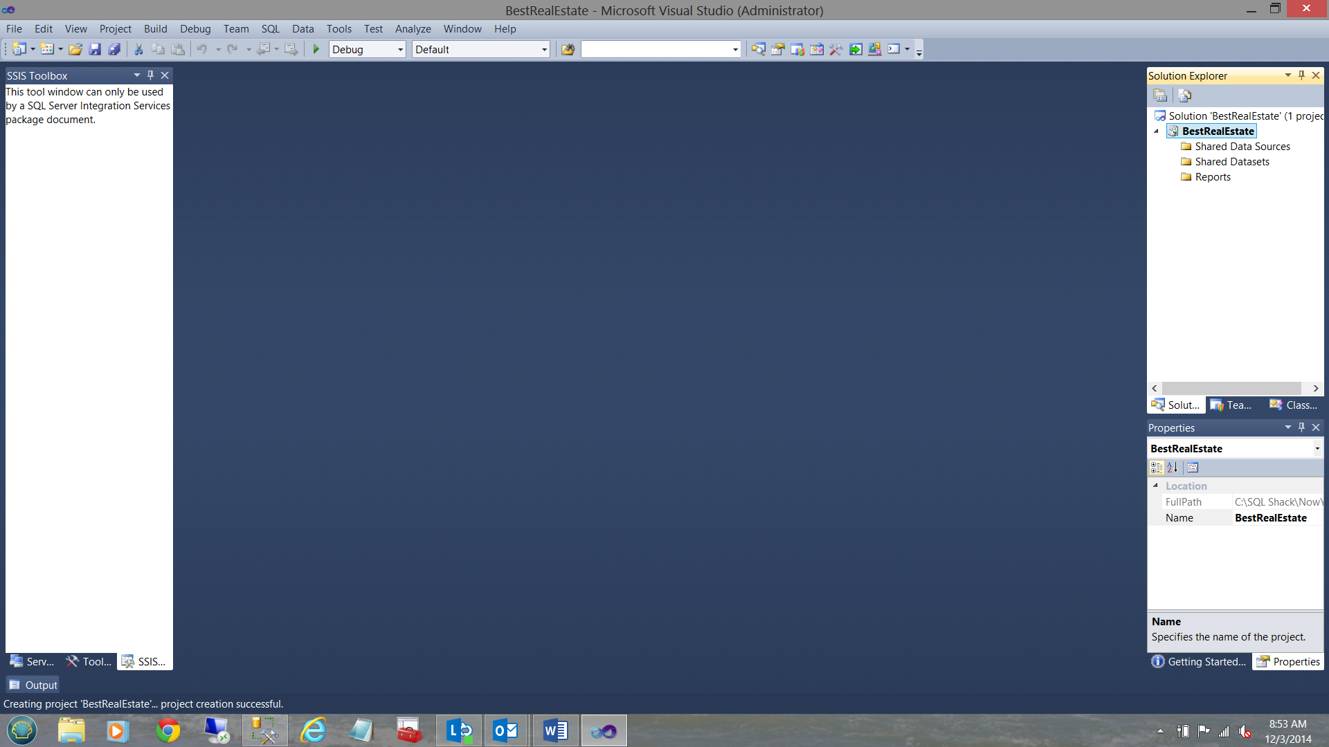Open the Default platform dropdown
This screenshot has width=1329, height=747.
(x=544, y=49)
